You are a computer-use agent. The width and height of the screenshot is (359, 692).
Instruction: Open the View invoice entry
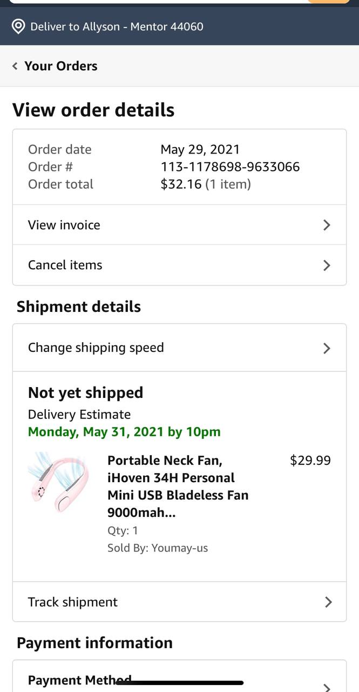64,225
